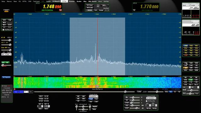Adjust the filter Shift slider
The image size is (201, 113).
coord(191,94)
